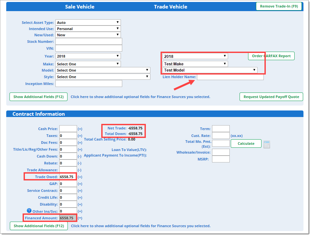311x236 pixels.
Task: Click into the Lien Holder Name field
Action: (230, 77)
